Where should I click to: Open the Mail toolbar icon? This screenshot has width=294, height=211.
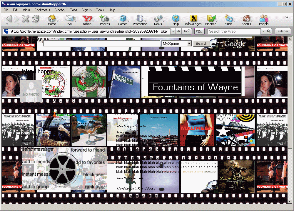click(70, 20)
